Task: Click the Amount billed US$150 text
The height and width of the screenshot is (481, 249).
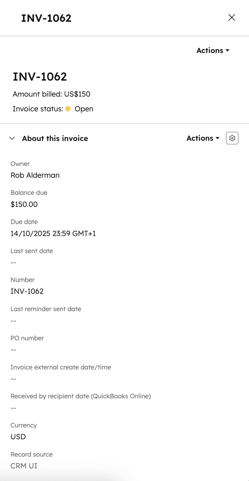Action: click(51, 94)
